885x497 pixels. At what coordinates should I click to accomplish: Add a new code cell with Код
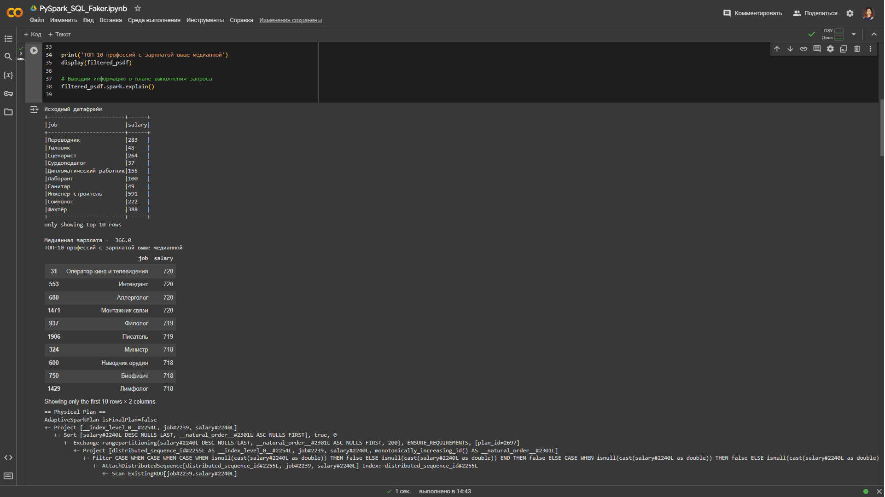32,35
